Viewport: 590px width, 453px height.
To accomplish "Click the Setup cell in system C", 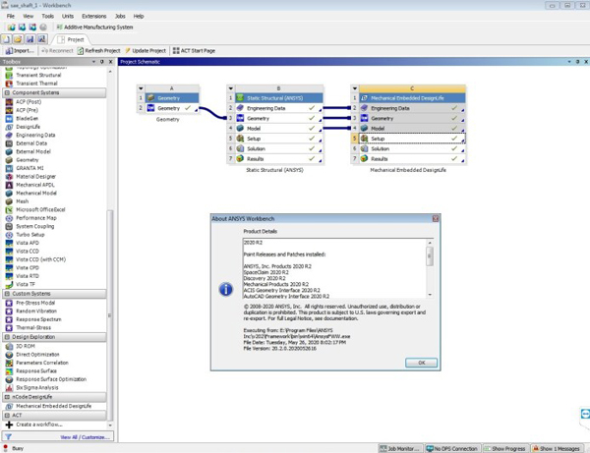I will (x=378, y=140).
